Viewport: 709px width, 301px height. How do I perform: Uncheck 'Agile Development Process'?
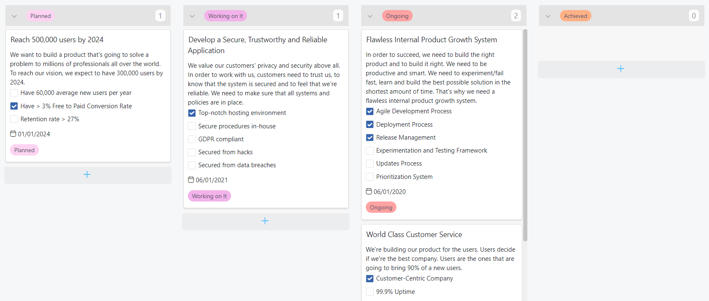pos(370,111)
